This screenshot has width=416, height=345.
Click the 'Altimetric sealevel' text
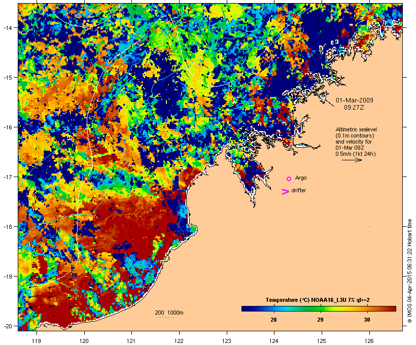(x=356, y=129)
